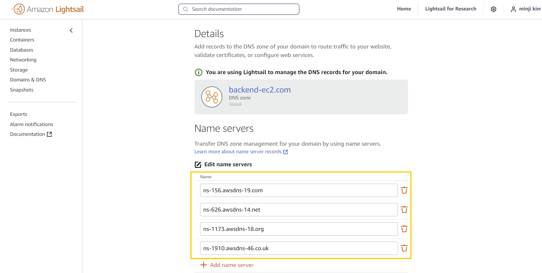Go to Home in the top navigation
The height and width of the screenshot is (273, 542).
(x=404, y=9)
